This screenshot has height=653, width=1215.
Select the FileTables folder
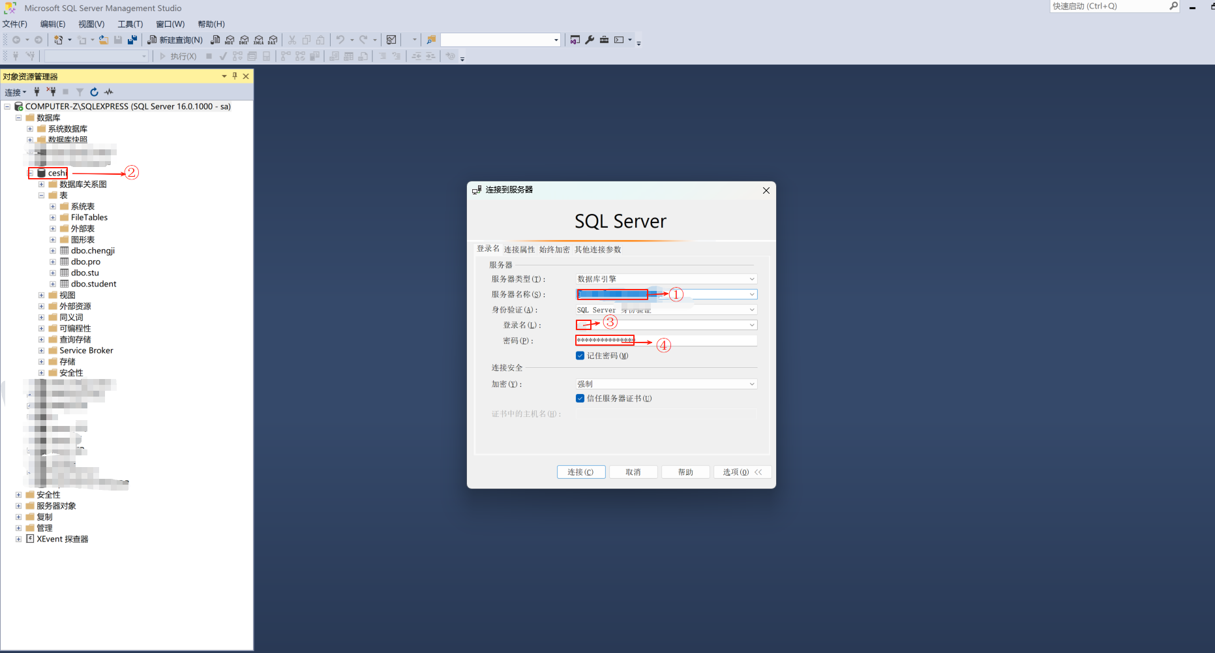pyautogui.click(x=89, y=217)
